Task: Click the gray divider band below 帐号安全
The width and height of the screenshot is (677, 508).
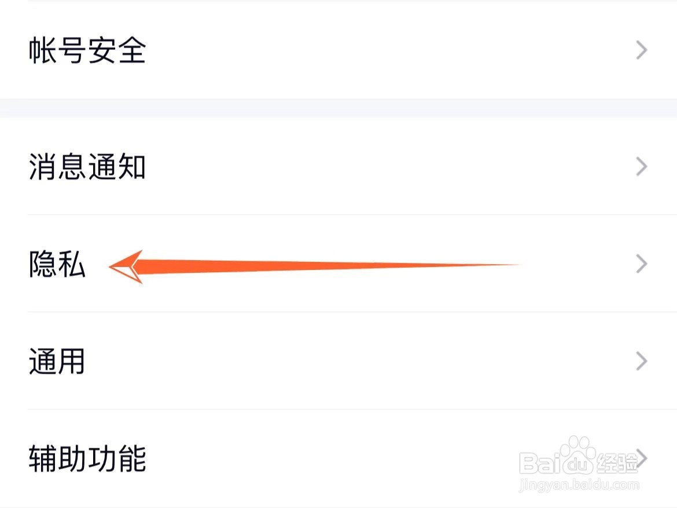Action: pos(339,108)
